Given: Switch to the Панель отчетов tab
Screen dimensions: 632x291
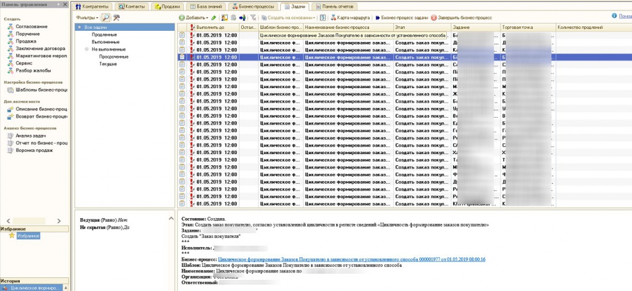Looking at the screenshot, I should coord(335,6).
